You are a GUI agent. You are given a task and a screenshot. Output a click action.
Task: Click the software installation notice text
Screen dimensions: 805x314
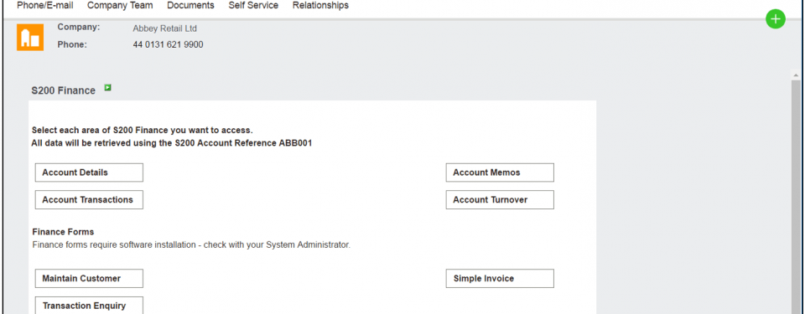191,245
